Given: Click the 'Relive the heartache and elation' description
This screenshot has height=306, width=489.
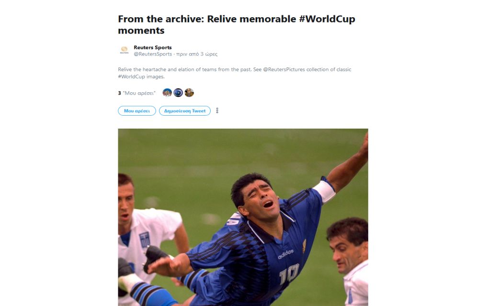Looking at the screenshot, I should click(x=235, y=73).
